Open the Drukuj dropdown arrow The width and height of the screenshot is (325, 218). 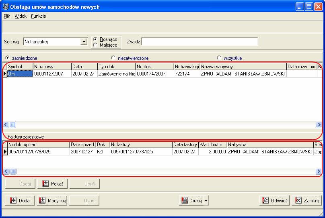[206, 201]
